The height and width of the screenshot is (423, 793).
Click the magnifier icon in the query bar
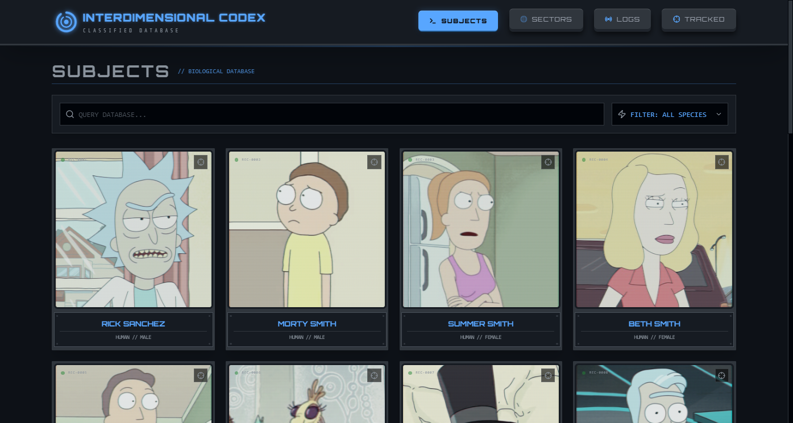[x=70, y=114]
